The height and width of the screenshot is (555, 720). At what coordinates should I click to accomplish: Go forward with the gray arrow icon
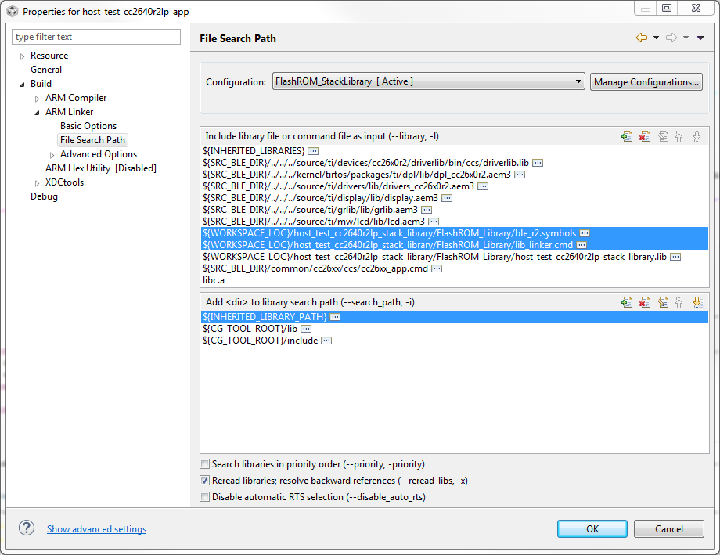pyautogui.click(x=671, y=38)
